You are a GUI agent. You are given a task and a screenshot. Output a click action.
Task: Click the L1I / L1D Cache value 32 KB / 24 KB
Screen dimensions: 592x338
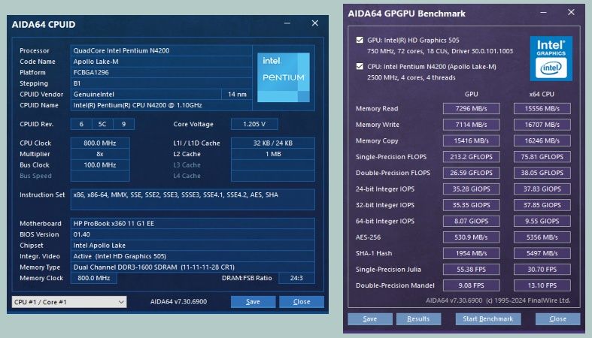click(273, 143)
